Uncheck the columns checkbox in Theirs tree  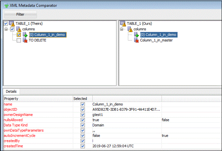(12, 29)
